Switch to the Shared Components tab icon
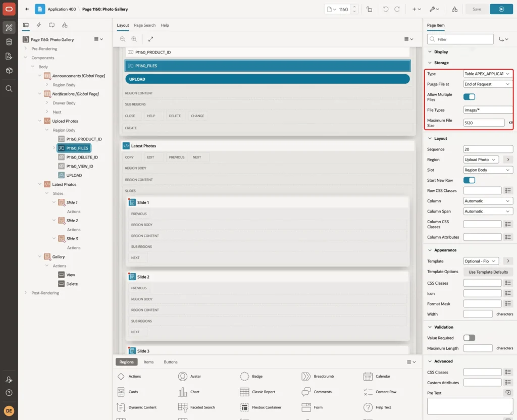 coord(65,25)
